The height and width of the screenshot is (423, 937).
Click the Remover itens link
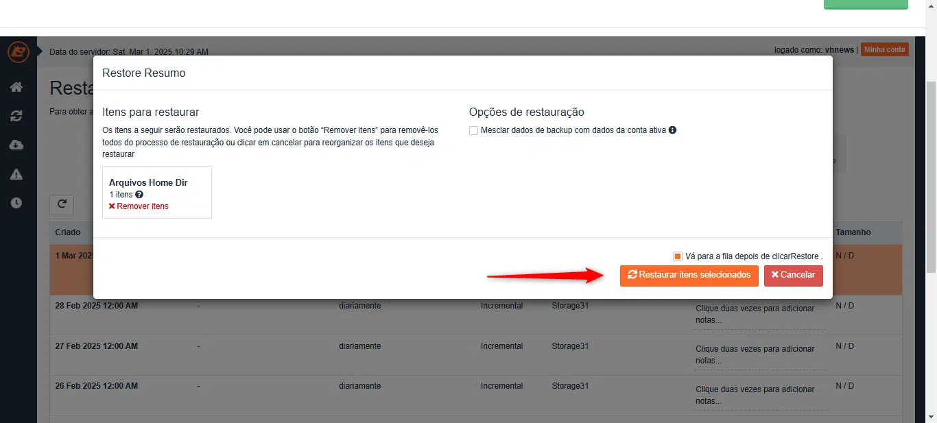tap(139, 206)
